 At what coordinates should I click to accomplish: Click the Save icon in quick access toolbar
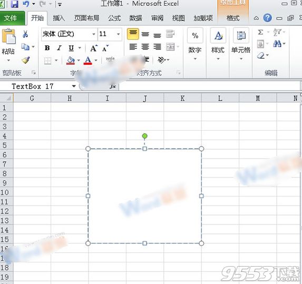14,4
